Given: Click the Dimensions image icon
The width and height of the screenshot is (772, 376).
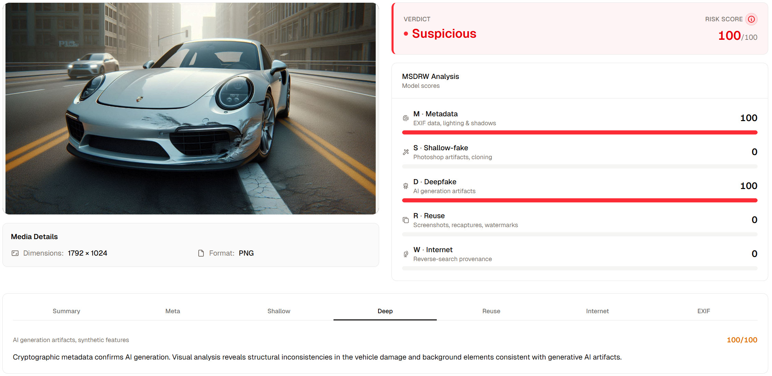Looking at the screenshot, I should [15, 253].
